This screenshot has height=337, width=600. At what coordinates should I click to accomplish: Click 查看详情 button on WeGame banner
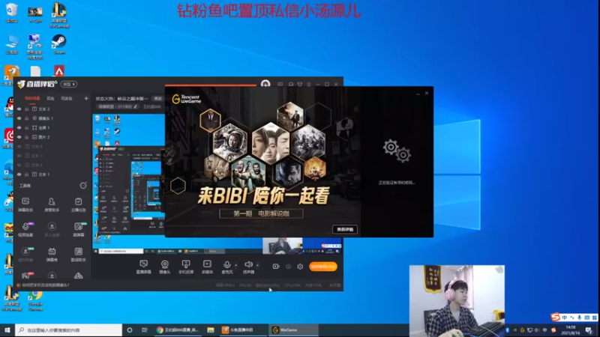click(345, 229)
